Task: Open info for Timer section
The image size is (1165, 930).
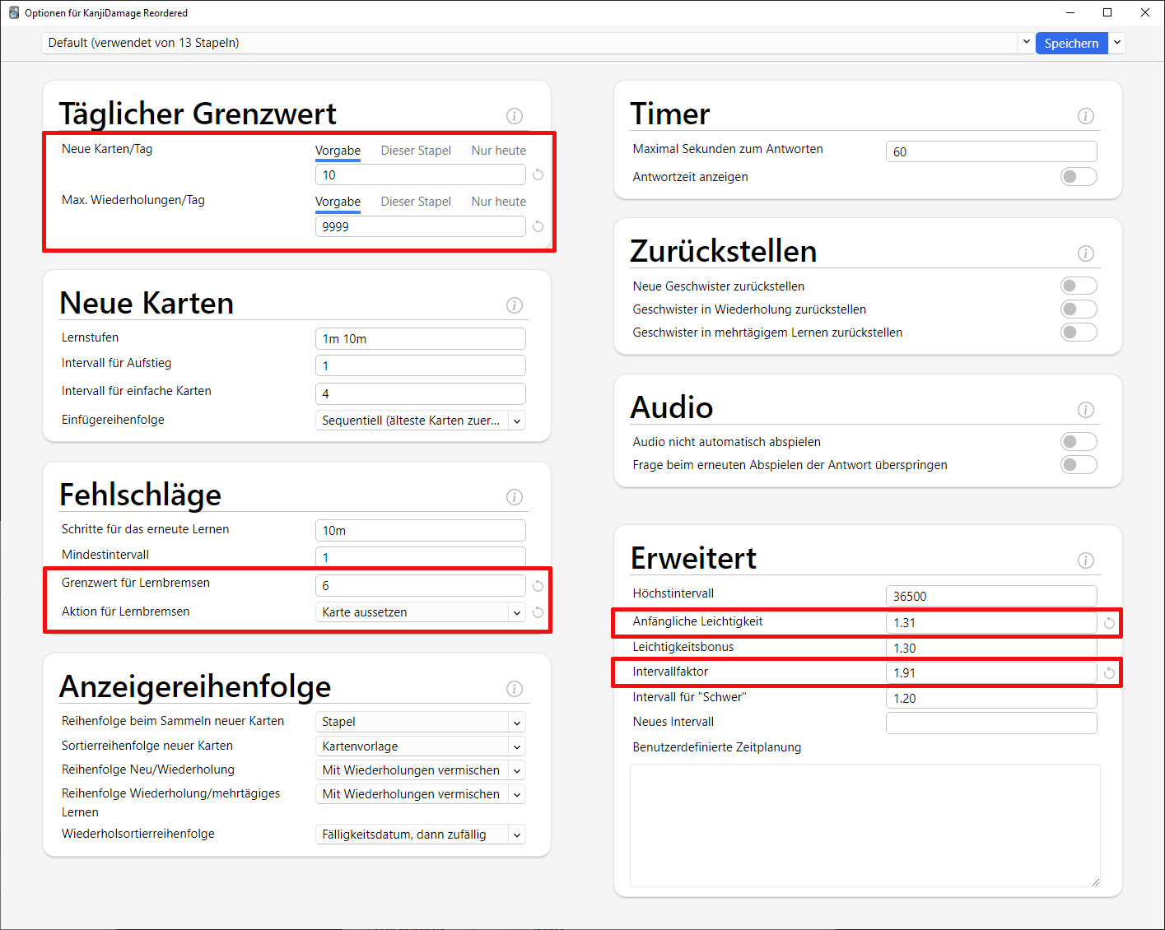Action: coord(1085,116)
